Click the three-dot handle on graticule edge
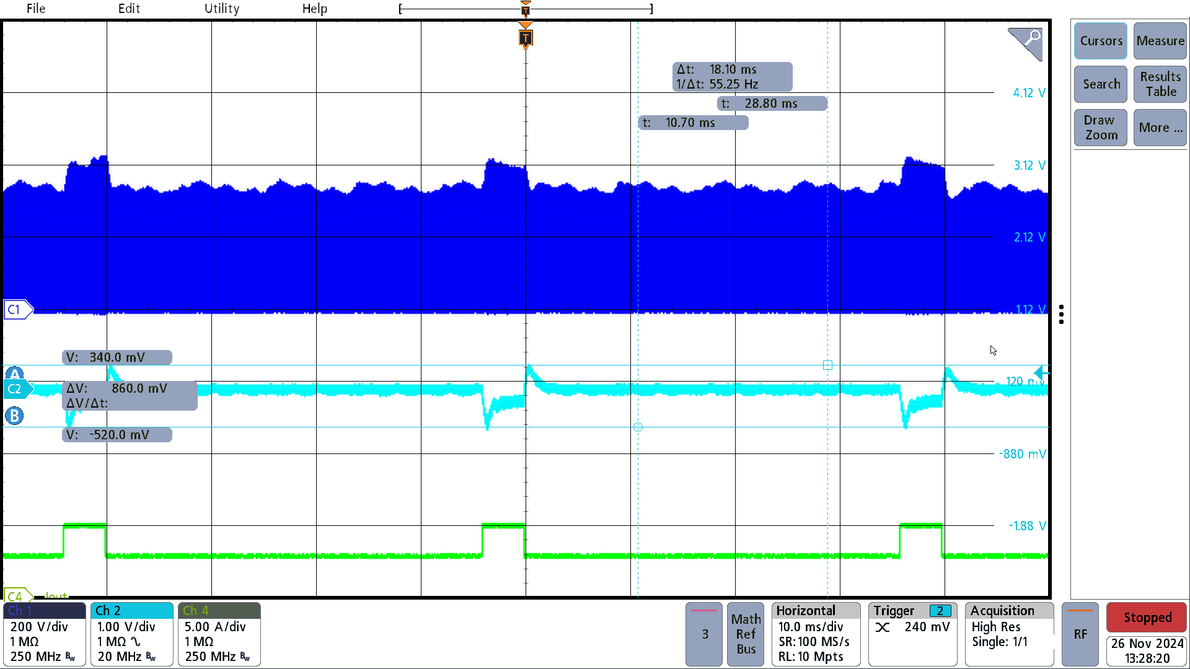Screen dimensions: 1190x669 click(x=1062, y=315)
